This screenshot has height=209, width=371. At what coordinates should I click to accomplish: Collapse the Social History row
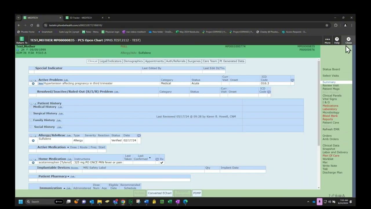coord(31,127)
